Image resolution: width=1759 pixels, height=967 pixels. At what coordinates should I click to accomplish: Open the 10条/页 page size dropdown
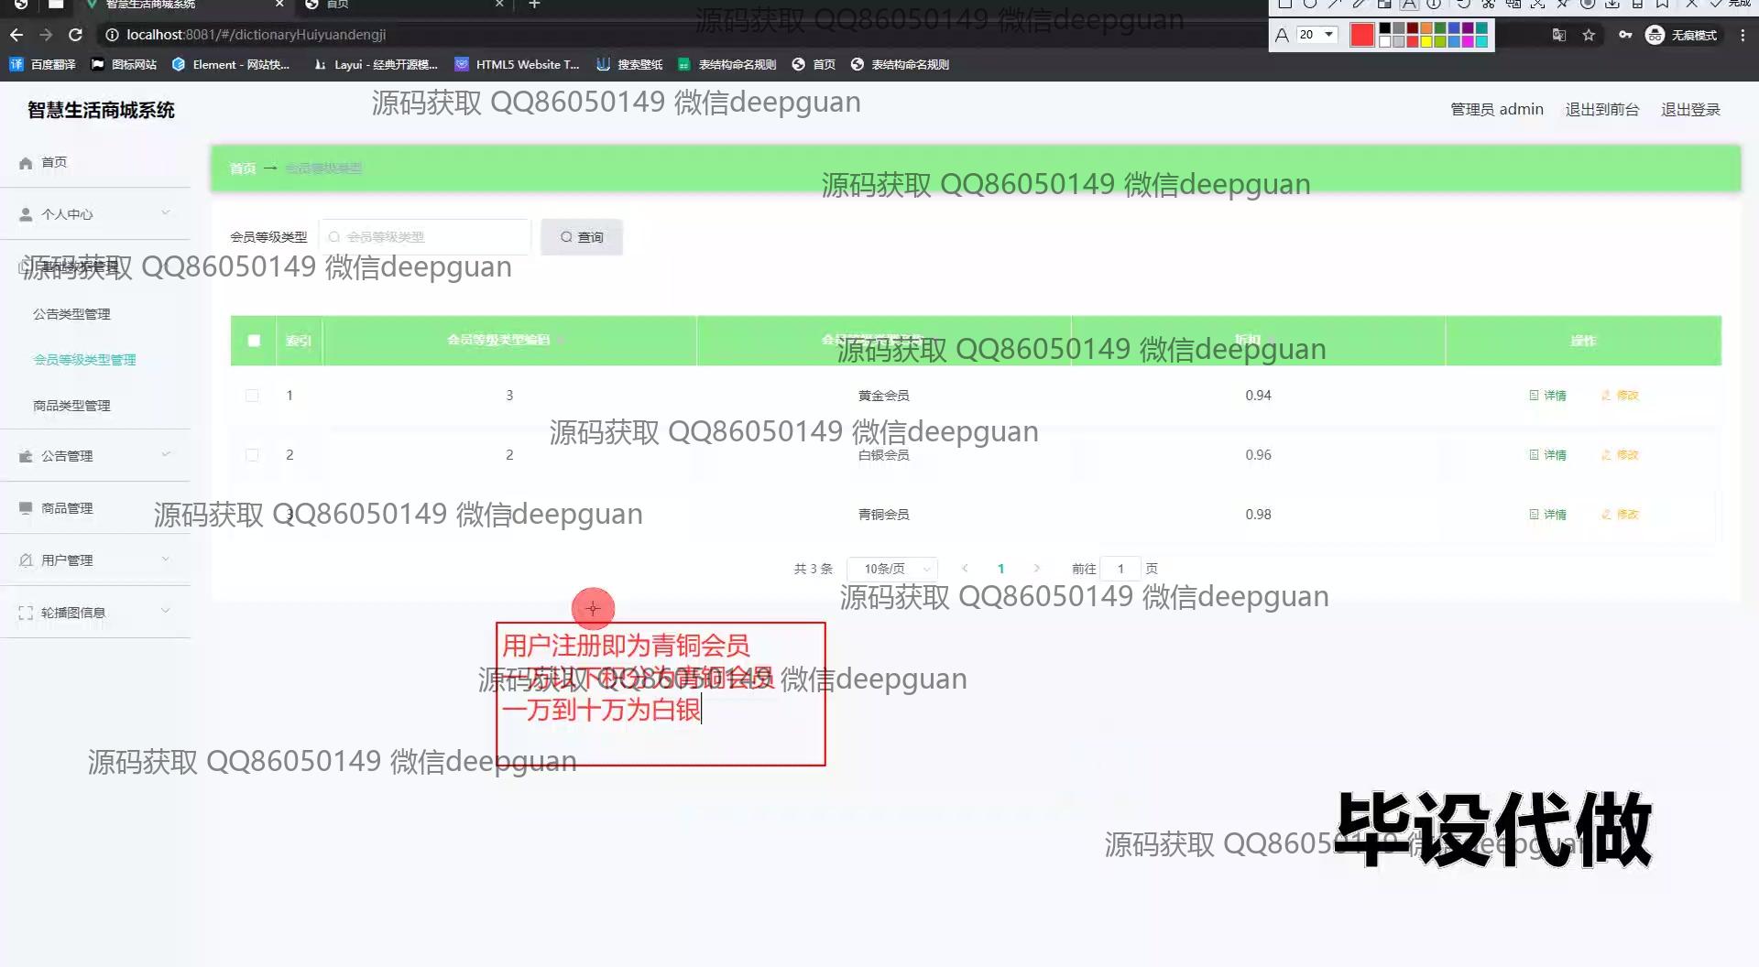tap(891, 569)
